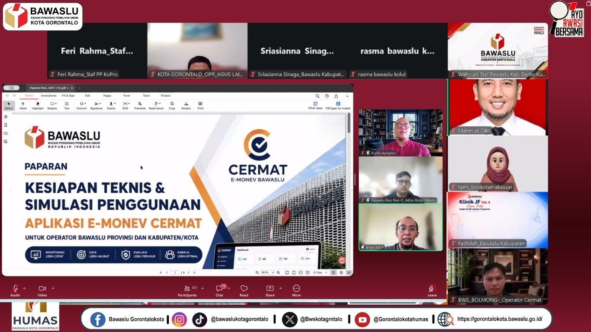Show page thumbnails panel in sidebar
This screenshot has width=591, height=332.
click(6, 117)
